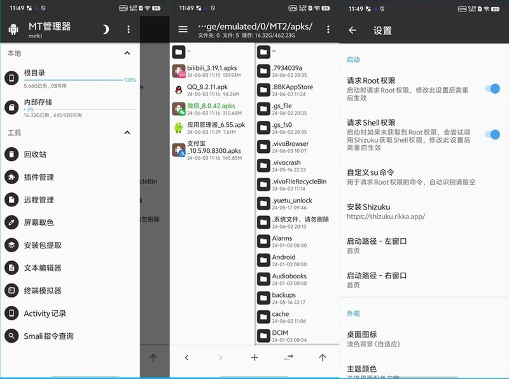Disable the 请求 Root 权限 switch
Screen dimensions: 509x379
pos(492,89)
